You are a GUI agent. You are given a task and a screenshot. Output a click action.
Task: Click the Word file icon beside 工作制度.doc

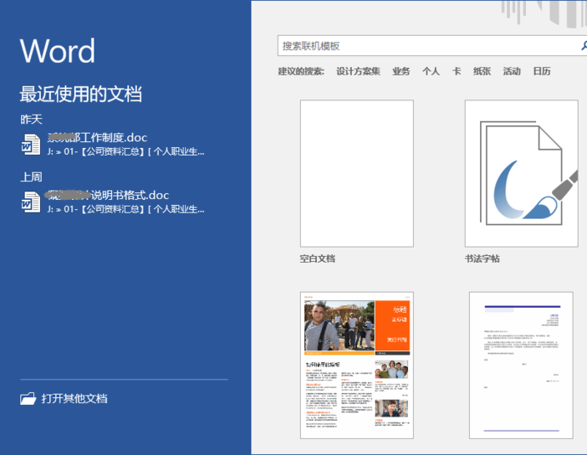pos(30,144)
